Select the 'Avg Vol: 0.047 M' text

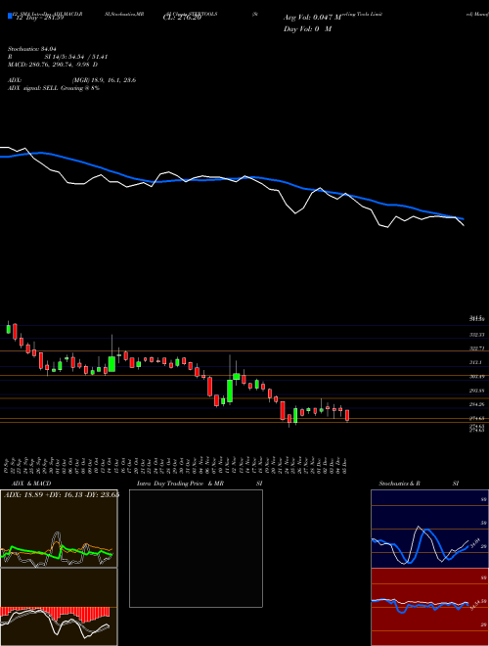click(x=312, y=18)
